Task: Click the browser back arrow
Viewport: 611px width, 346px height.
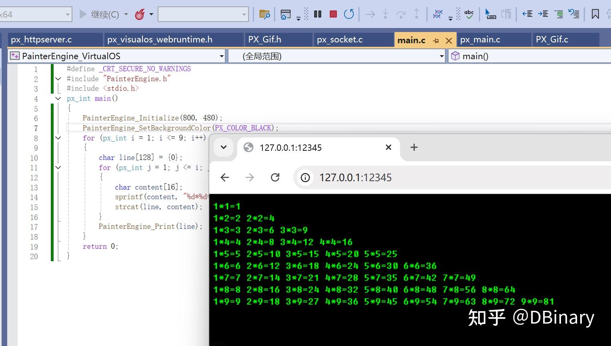Action: tap(225, 177)
